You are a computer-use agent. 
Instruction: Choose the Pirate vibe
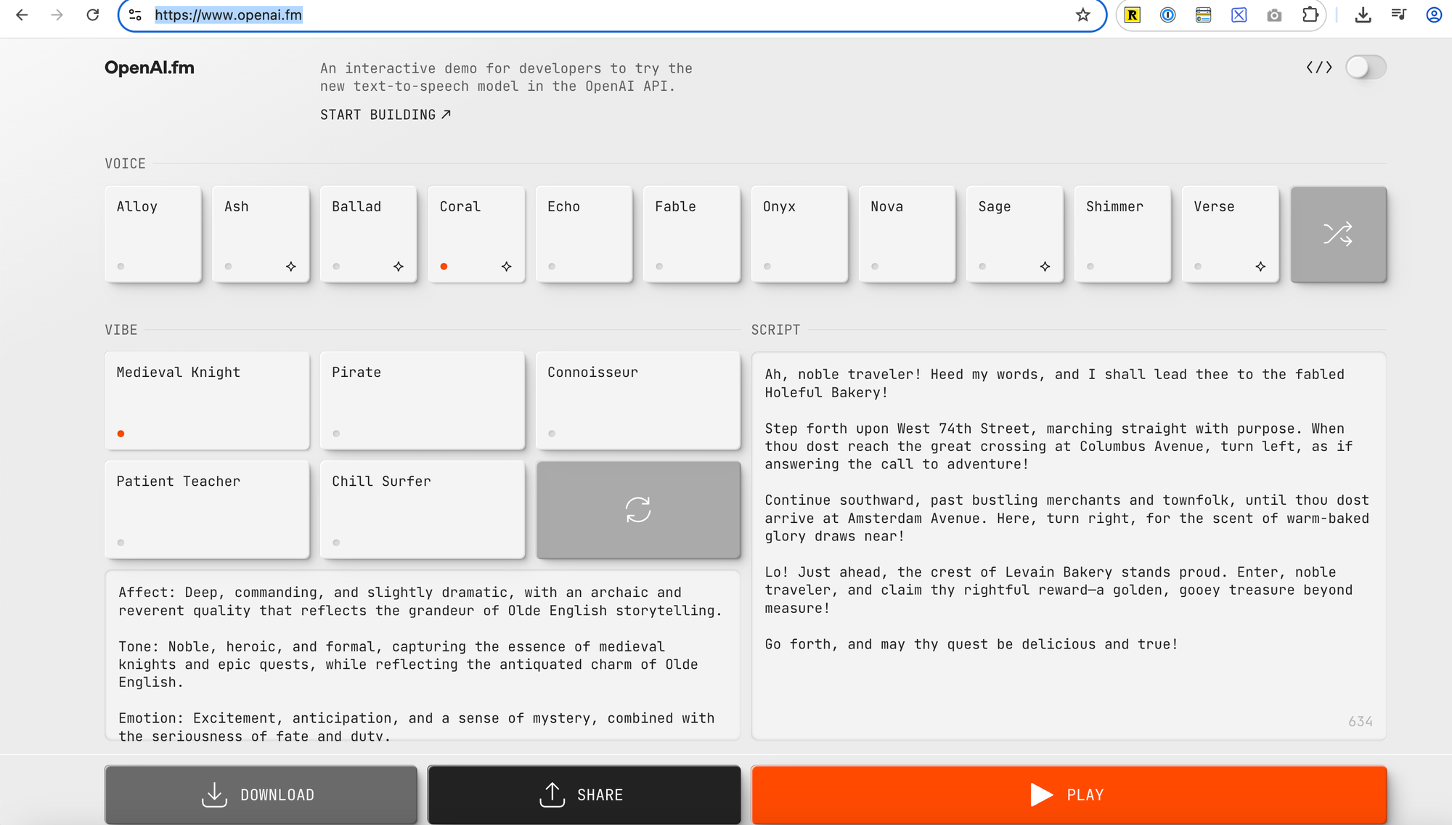pyautogui.click(x=422, y=400)
